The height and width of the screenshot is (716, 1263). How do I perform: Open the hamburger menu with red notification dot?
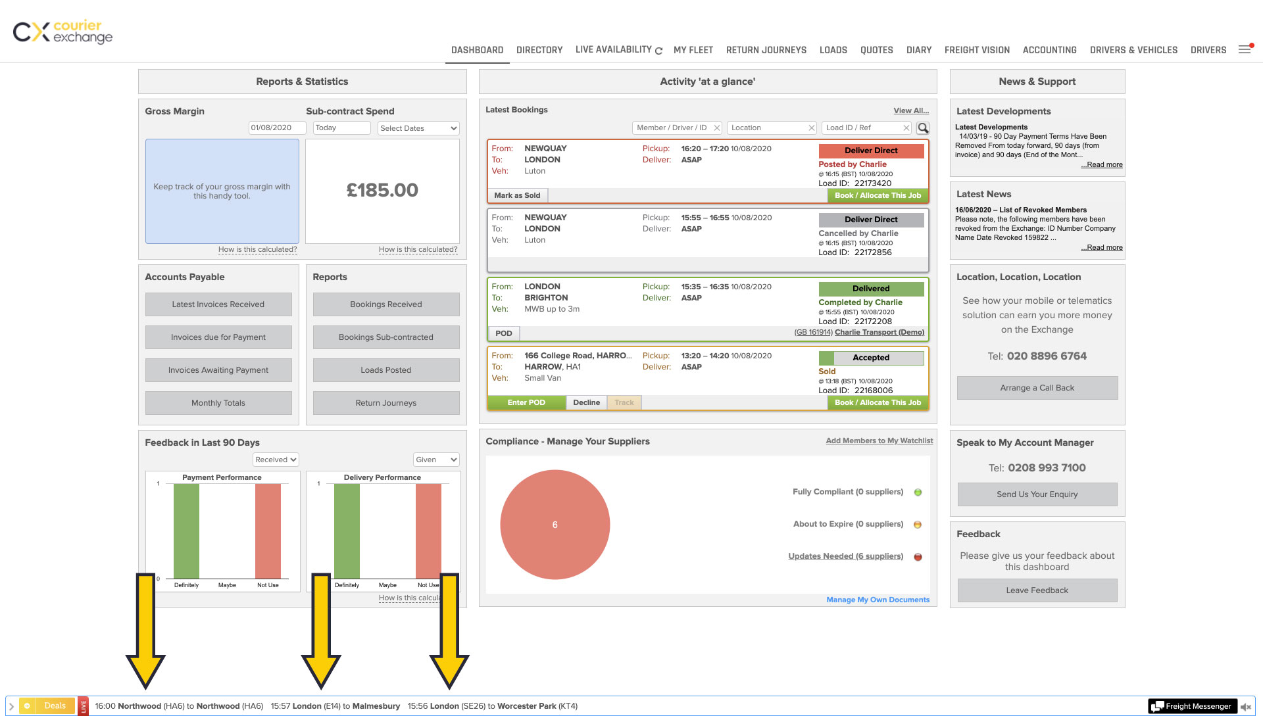[1245, 49]
